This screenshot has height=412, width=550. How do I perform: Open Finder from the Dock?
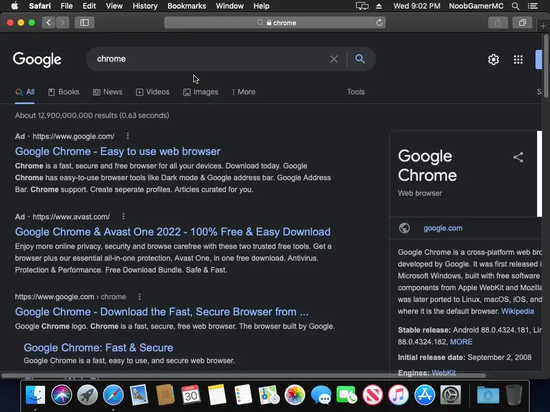pyautogui.click(x=35, y=395)
